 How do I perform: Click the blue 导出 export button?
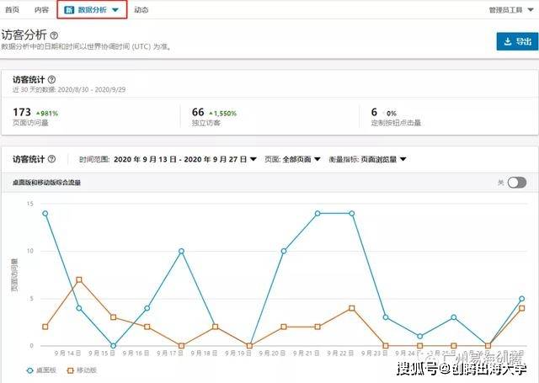click(516, 41)
